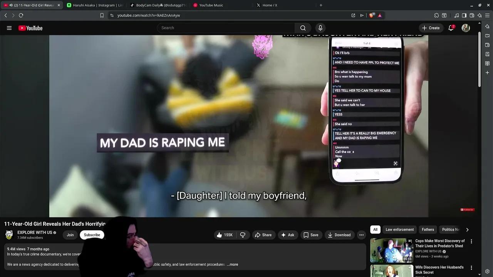Open the Brave Shields lion icon

372,15
